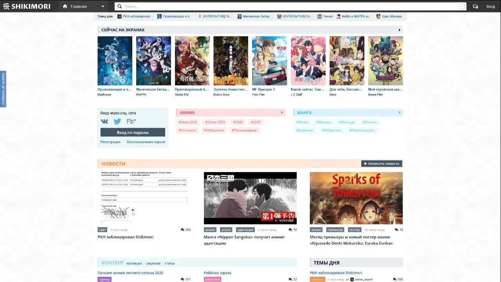Click the премьера news tag
The width and height of the screenshot is (501, 282).
pyautogui.click(x=335, y=230)
